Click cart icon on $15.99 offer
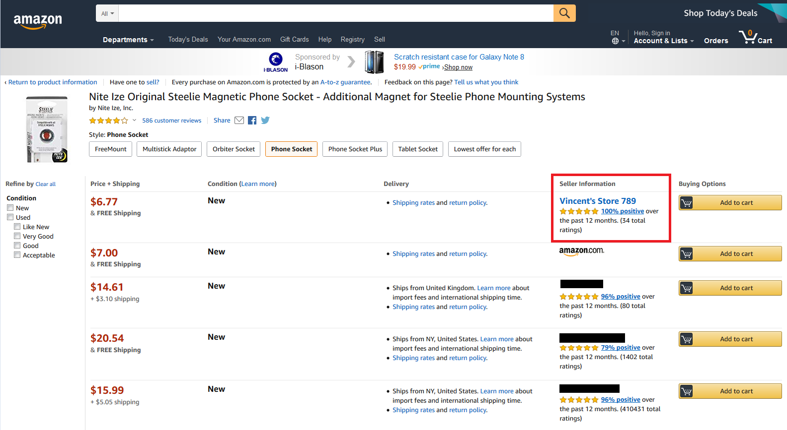This screenshot has height=430, width=787. pos(686,391)
